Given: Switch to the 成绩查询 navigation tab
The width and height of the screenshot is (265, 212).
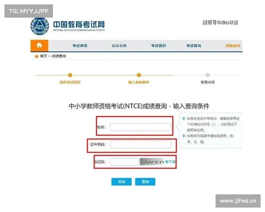Looking at the screenshot, I should pyautogui.click(x=233, y=46).
